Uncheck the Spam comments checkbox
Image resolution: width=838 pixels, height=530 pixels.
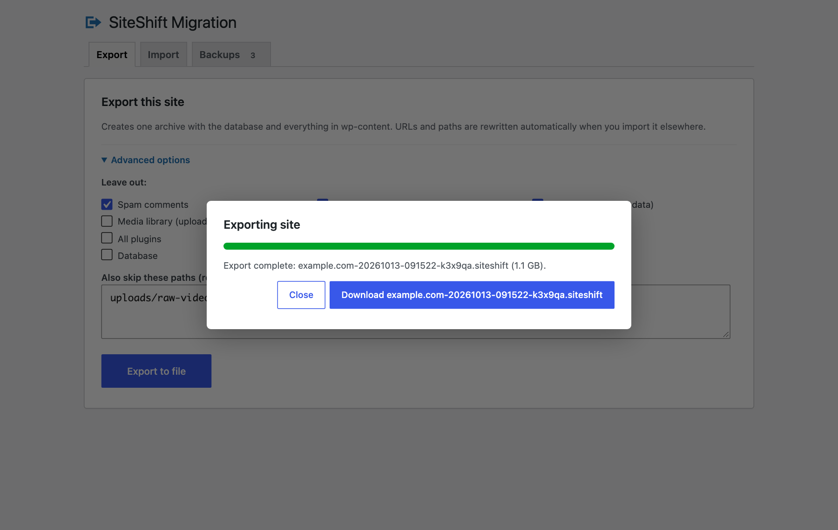pos(107,205)
